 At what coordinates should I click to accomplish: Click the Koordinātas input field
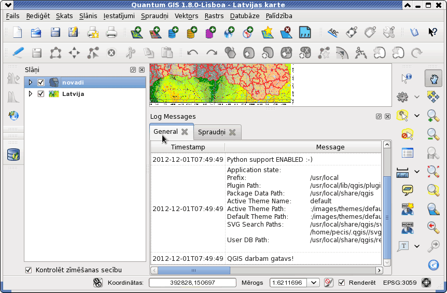pos(192,283)
